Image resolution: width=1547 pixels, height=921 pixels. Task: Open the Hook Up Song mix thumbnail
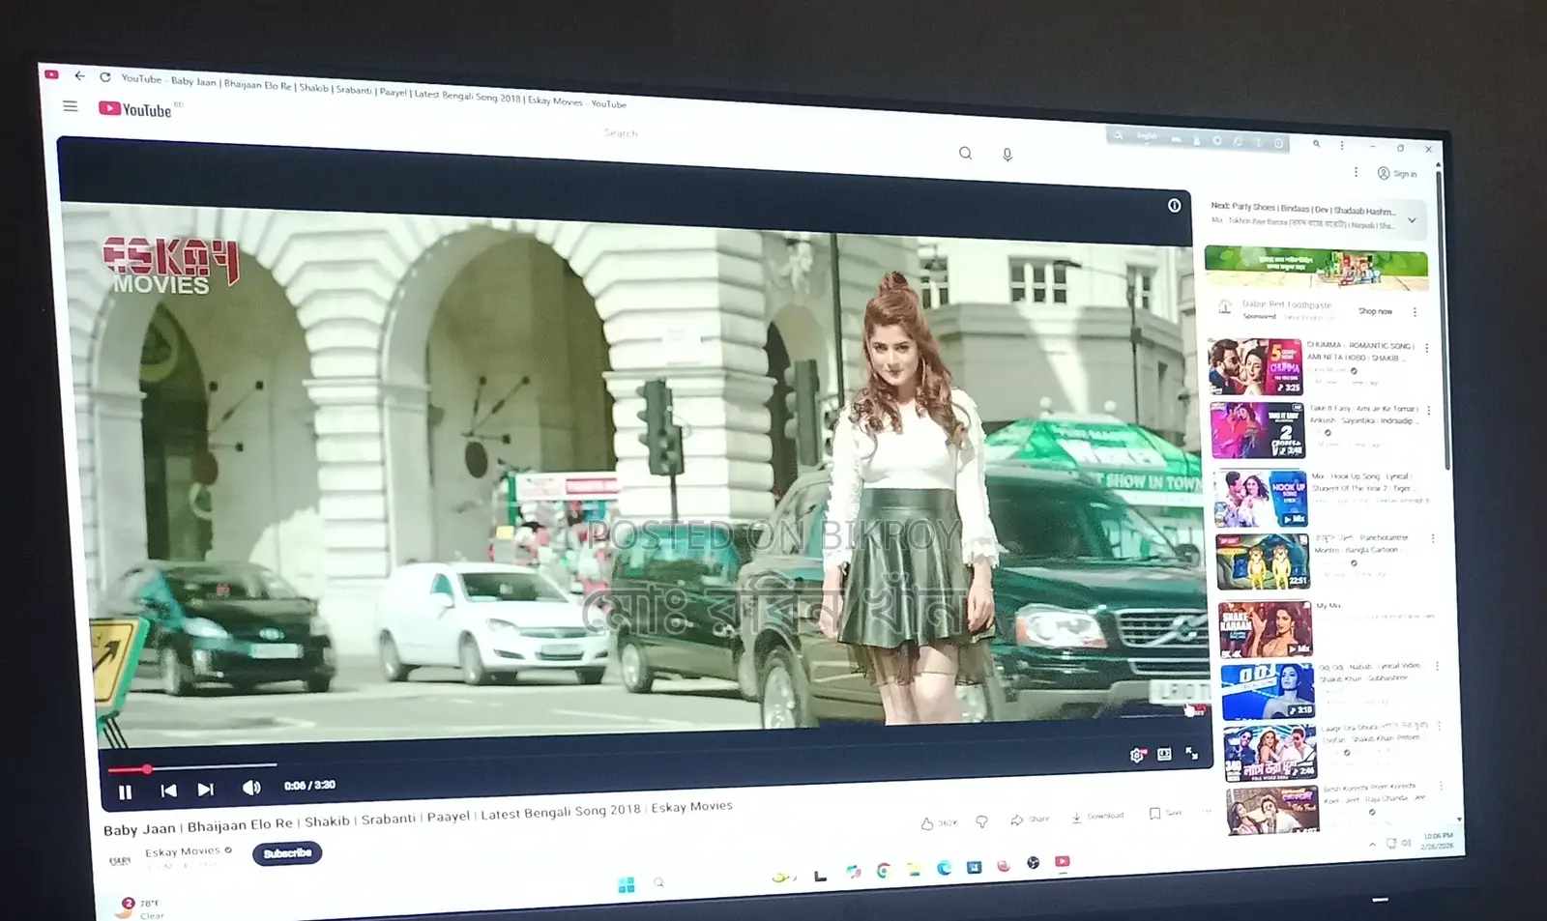pos(1261,498)
